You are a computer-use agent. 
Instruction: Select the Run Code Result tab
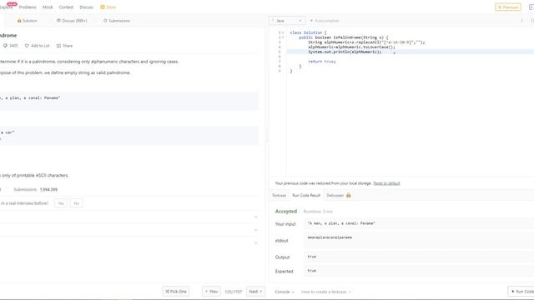pyautogui.click(x=306, y=195)
